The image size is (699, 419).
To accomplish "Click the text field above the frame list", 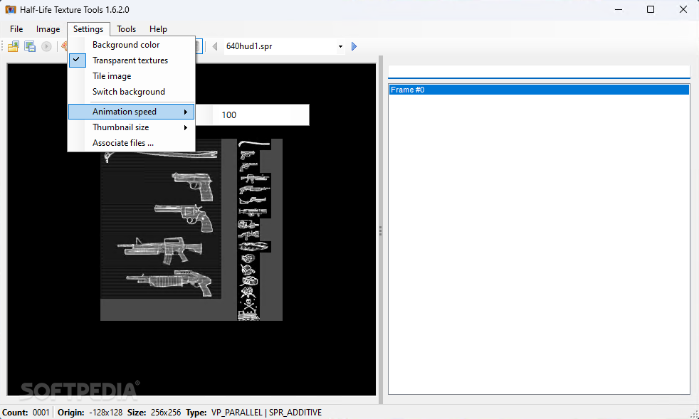I will click(539, 71).
